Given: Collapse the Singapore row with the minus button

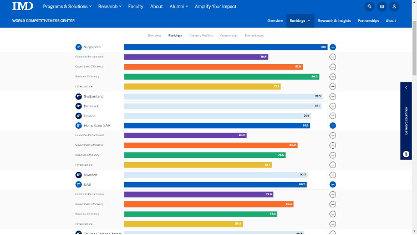Looking at the screenshot, I should [333, 47].
